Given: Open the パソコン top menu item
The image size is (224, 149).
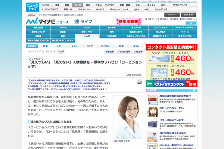Looking at the screenshot, I should coord(46,5).
